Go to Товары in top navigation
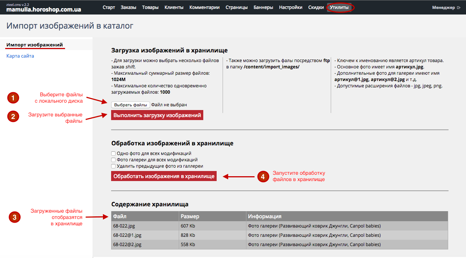 tap(150, 7)
